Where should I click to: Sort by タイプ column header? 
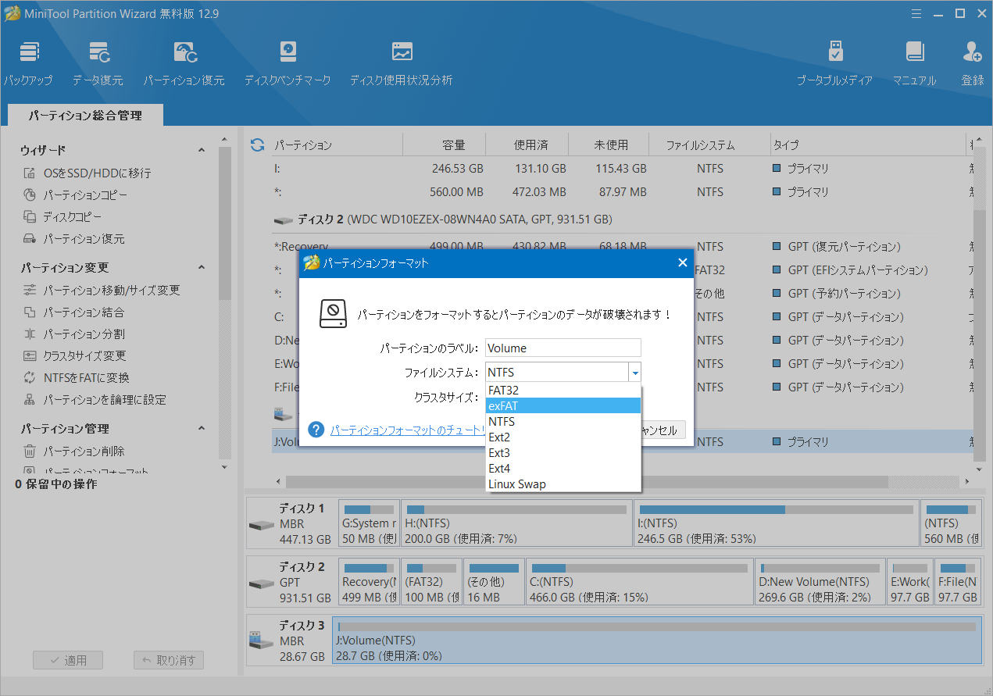867,145
